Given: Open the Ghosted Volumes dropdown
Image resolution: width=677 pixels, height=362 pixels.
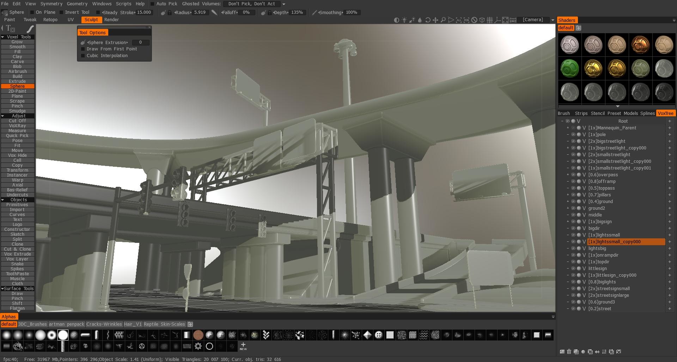Looking at the screenshot, I should [x=284, y=4].
